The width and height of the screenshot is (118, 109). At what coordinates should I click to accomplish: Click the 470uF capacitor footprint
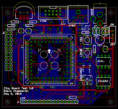(x=100, y=40)
